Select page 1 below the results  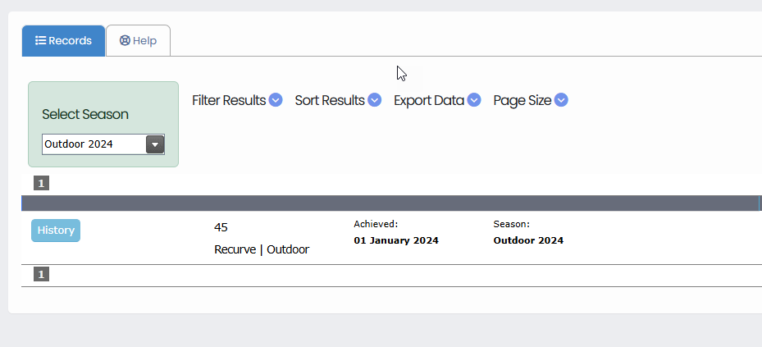pos(41,275)
